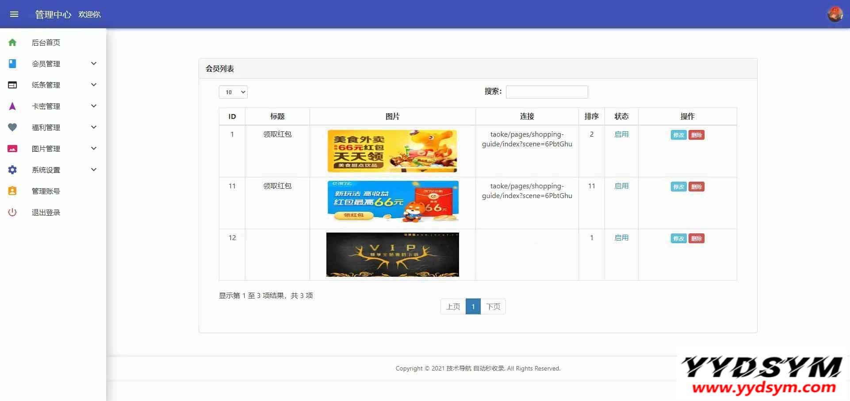Expand 纸条管理 chevron

coord(94,85)
